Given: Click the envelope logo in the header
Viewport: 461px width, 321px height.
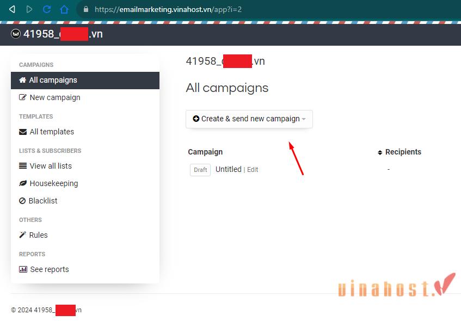Looking at the screenshot, I should click(x=16, y=34).
